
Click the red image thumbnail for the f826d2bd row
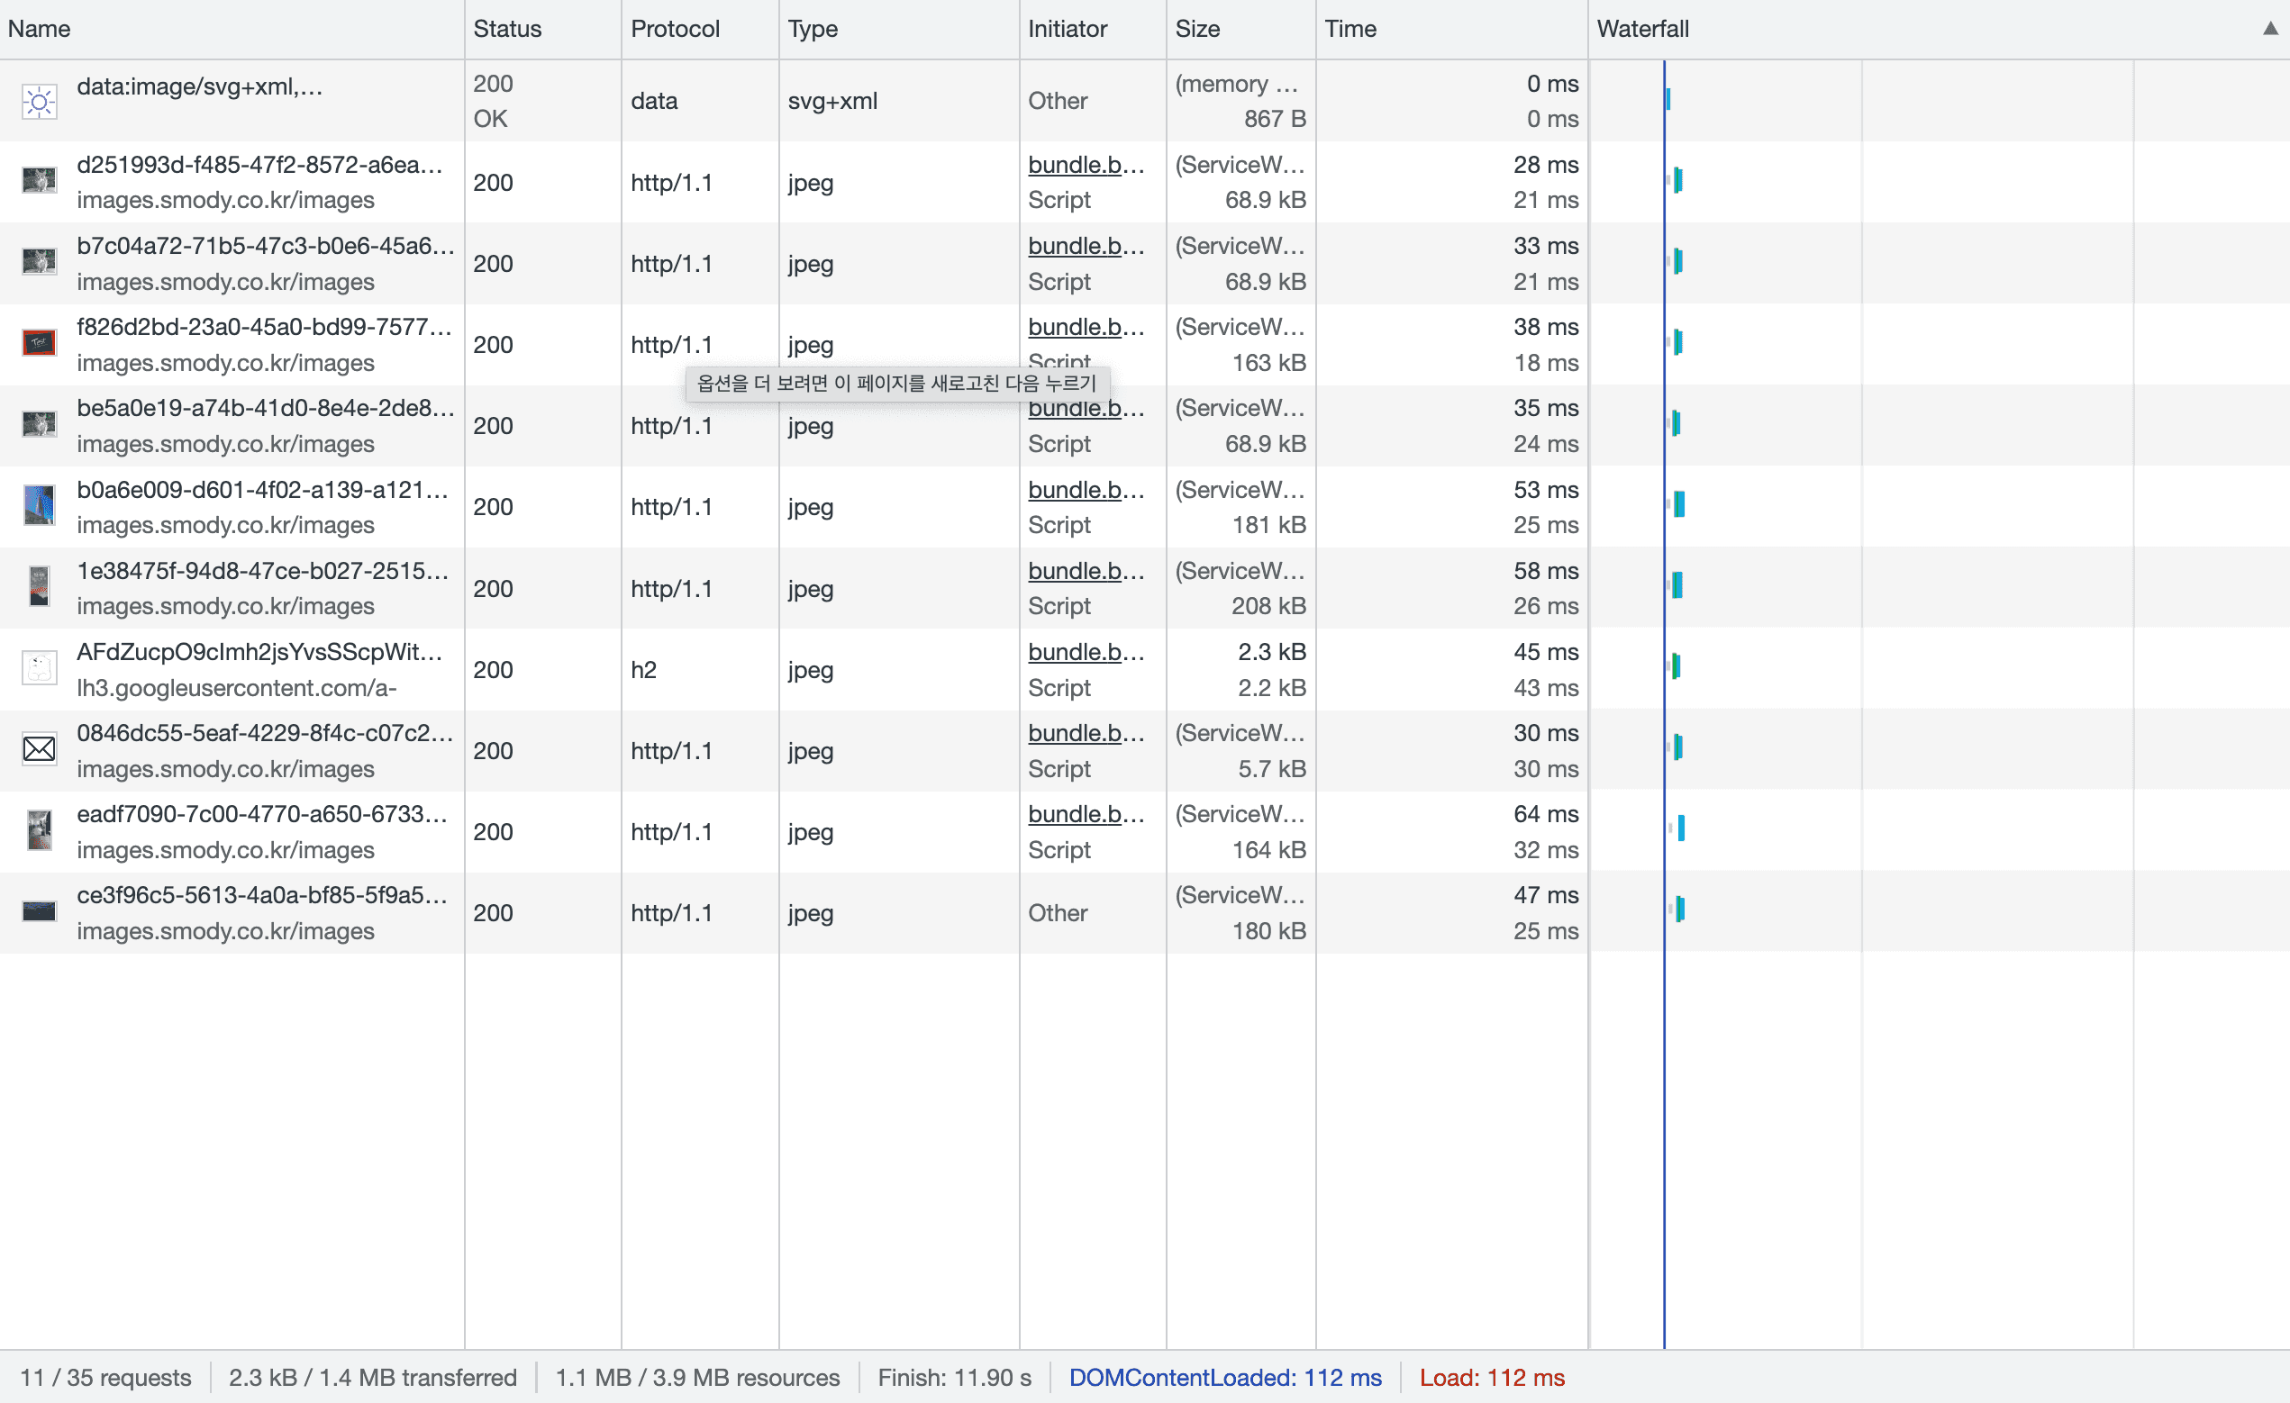[39, 344]
